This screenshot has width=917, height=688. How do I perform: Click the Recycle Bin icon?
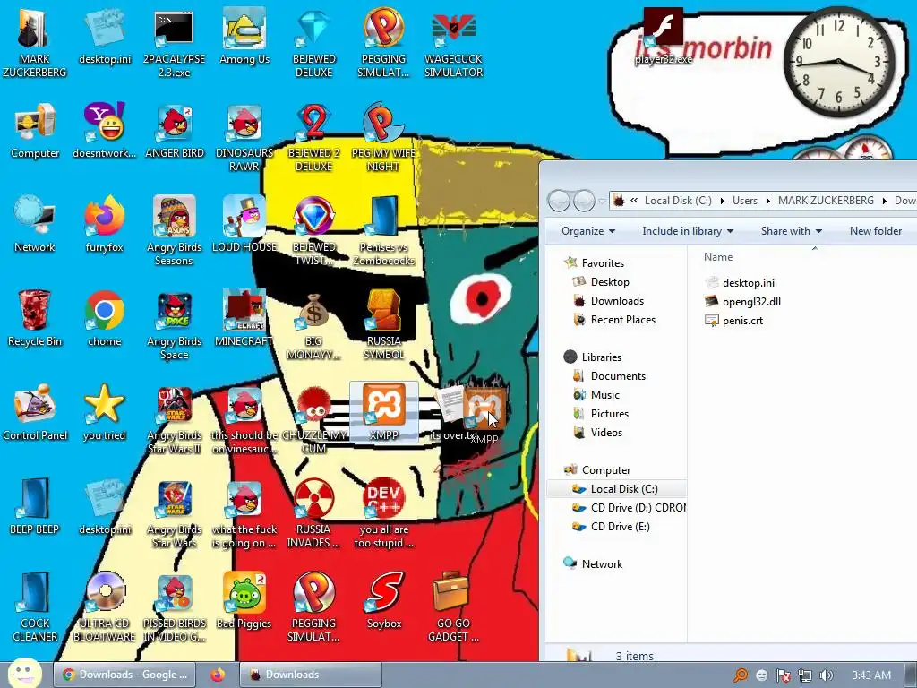[x=35, y=320]
